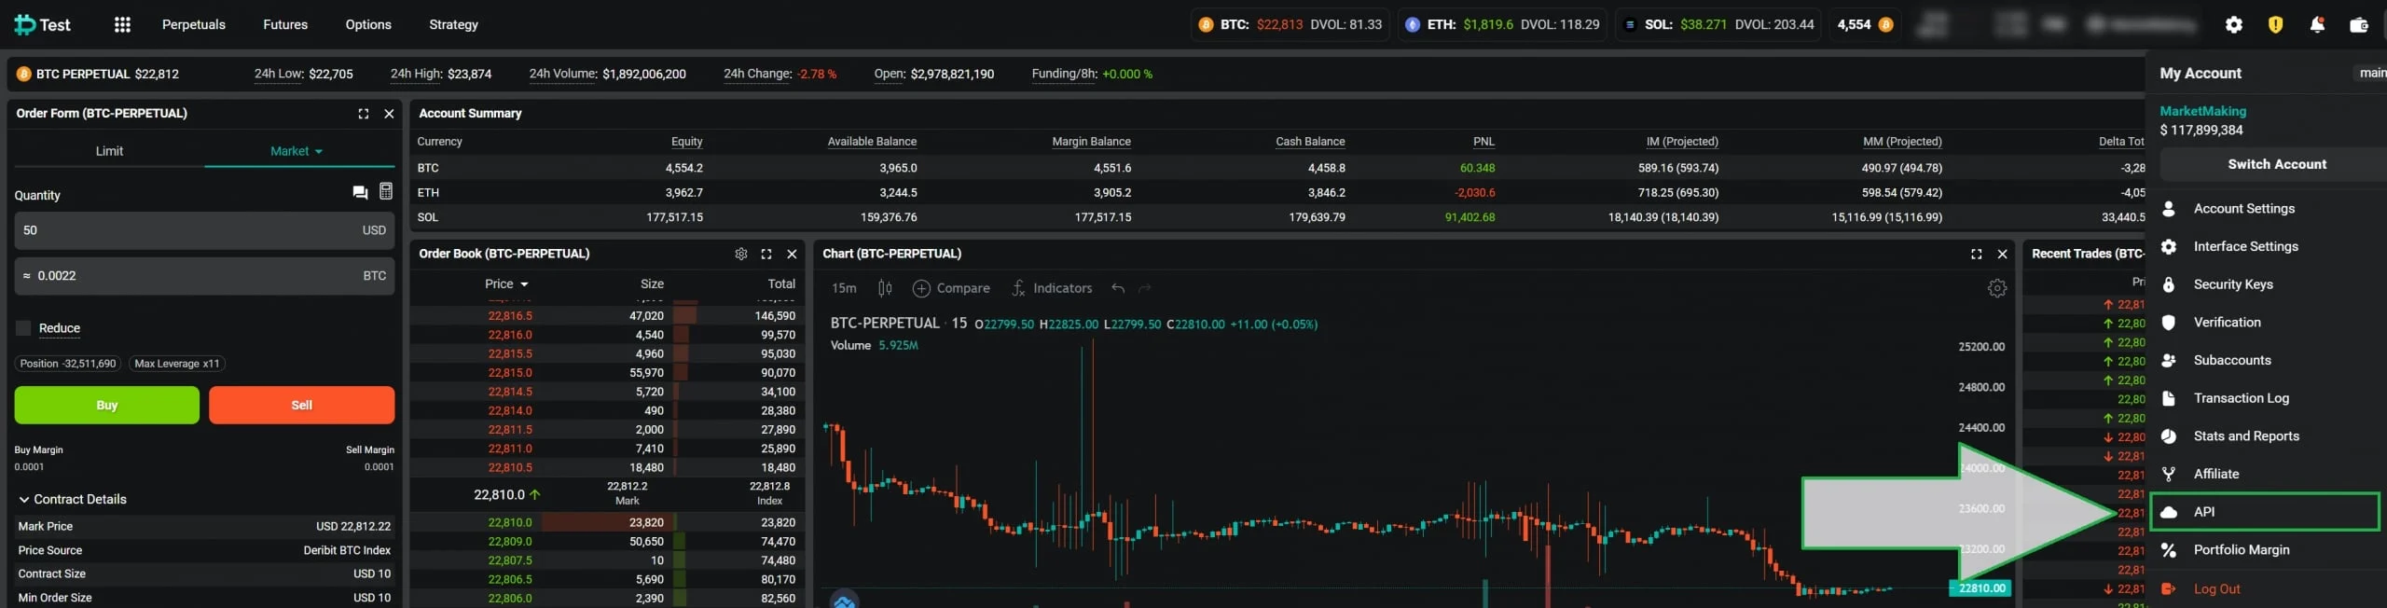Open the Options menu
This screenshot has height=608, width=2387.
pyautogui.click(x=368, y=25)
